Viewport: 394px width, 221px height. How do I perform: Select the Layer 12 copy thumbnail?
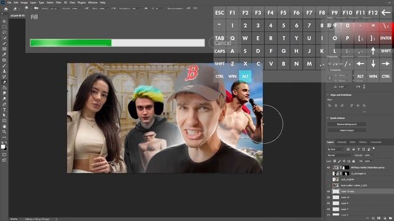point(336,192)
